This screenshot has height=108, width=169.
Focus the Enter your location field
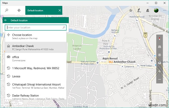[35, 28]
